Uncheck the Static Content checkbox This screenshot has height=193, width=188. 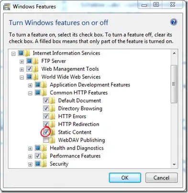pyautogui.click(x=46, y=132)
